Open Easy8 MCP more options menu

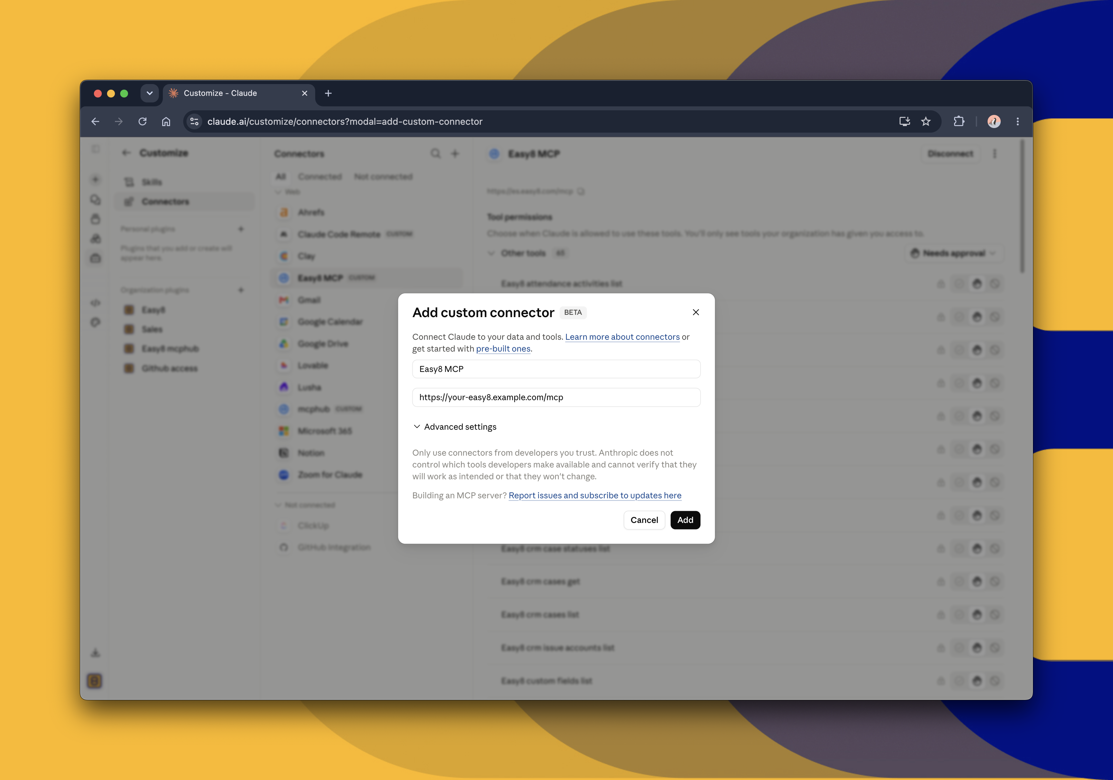click(994, 154)
